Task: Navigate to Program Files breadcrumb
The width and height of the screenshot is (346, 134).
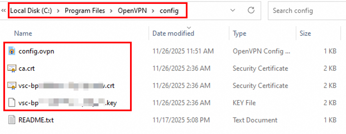Action: 85,11
